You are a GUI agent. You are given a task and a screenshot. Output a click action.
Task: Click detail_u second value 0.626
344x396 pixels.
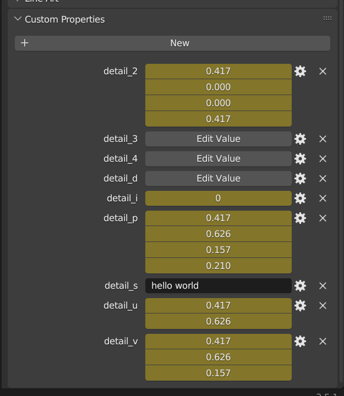[x=219, y=321]
